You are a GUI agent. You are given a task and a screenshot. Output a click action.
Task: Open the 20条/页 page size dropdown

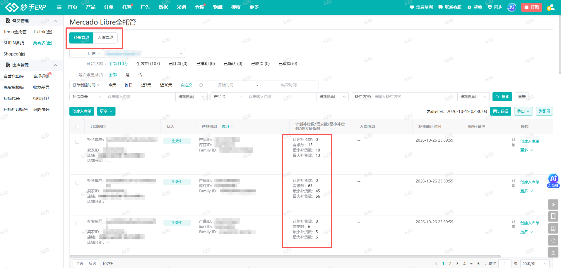coord(535,264)
